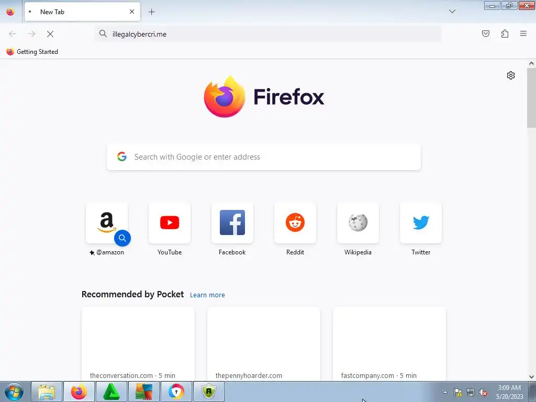Open a new tab with plus button
Image resolution: width=536 pixels, height=402 pixels.
click(151, 12)
